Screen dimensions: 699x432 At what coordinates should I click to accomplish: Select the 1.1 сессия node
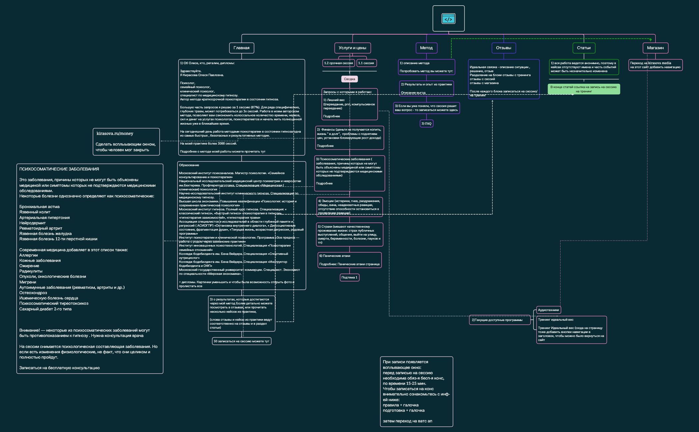367,62
